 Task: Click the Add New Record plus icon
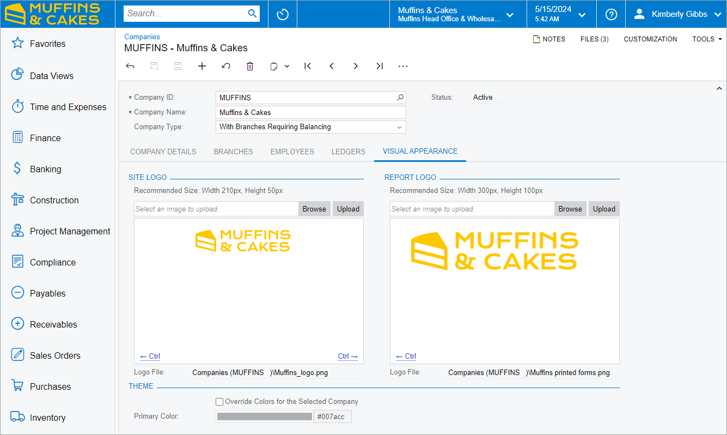coord(202,66)
